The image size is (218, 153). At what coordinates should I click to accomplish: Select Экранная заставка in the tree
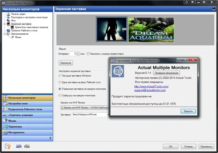coord(21,24)
